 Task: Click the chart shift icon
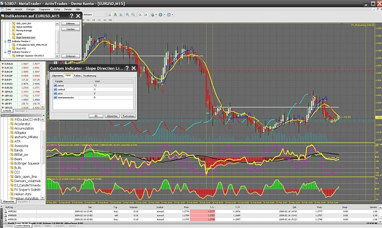click(146, 15)
